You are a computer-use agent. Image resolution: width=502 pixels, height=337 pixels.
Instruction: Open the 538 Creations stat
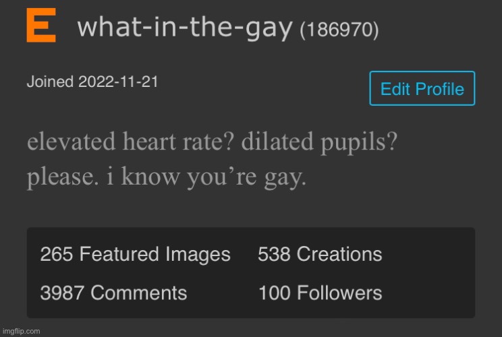tap(320, 255)
